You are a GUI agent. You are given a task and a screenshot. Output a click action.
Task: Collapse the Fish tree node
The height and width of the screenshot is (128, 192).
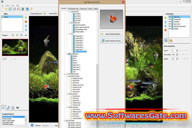click(x=69, y=34)
